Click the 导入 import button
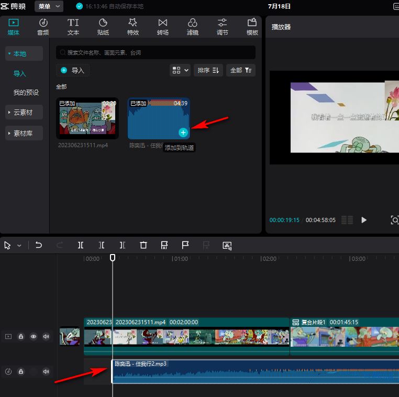Image resolution: width=399 pixels, height=397 pixels. 73,70
